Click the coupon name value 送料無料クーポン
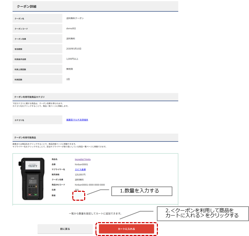 click(75, 18)
